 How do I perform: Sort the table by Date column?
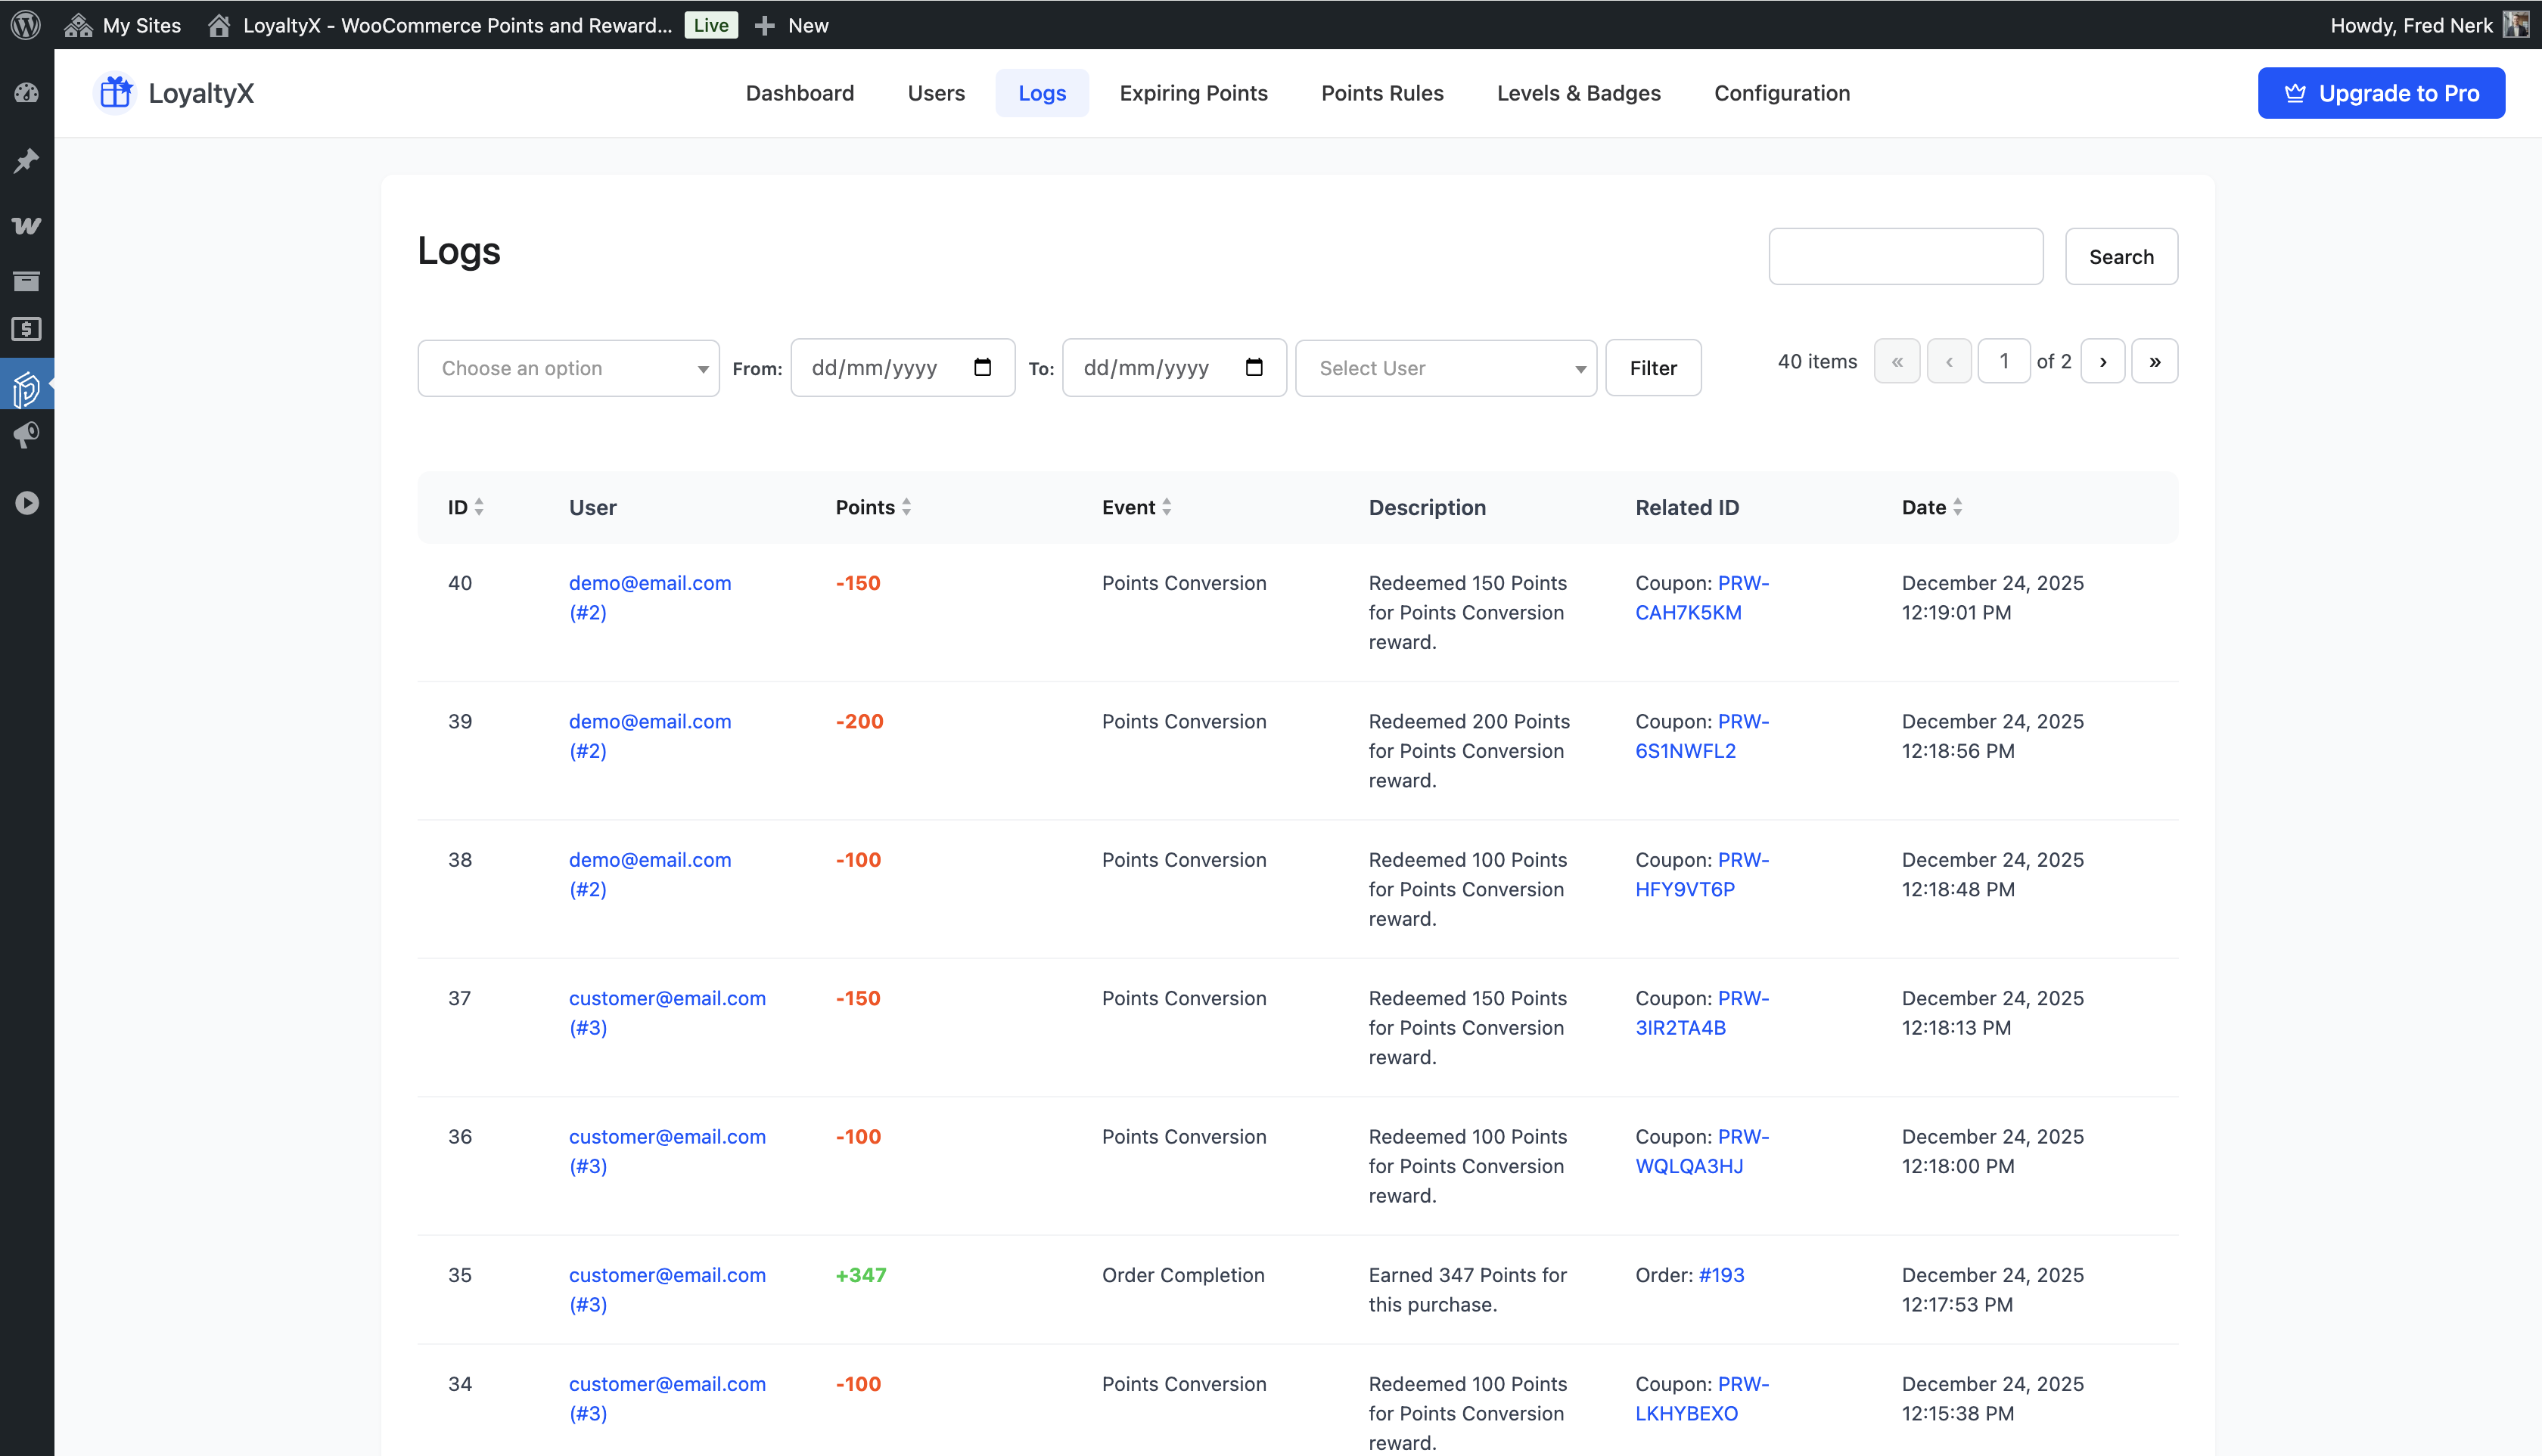tap(1931, 507)
